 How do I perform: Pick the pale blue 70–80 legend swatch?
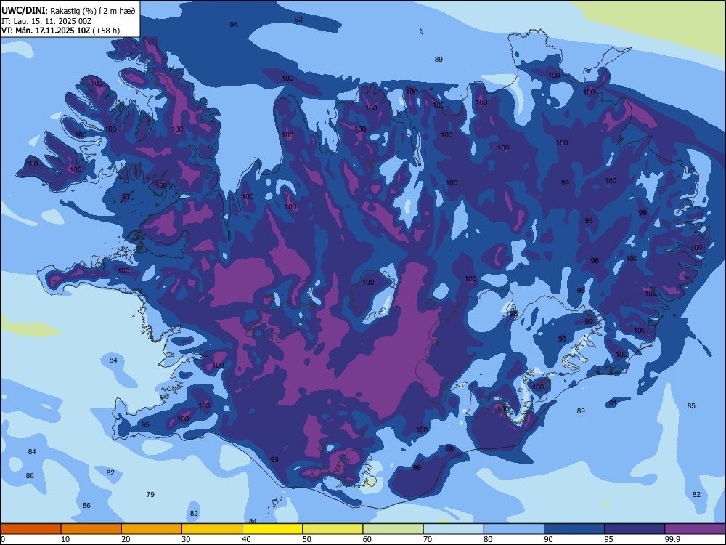click(453, 529)
